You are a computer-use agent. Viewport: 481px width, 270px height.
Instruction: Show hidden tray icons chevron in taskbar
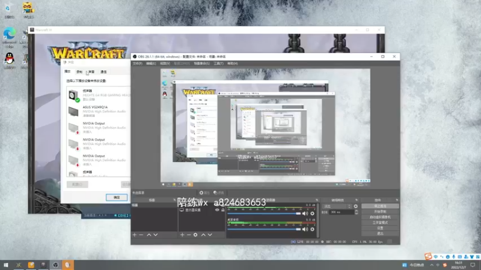coord(432,265)
